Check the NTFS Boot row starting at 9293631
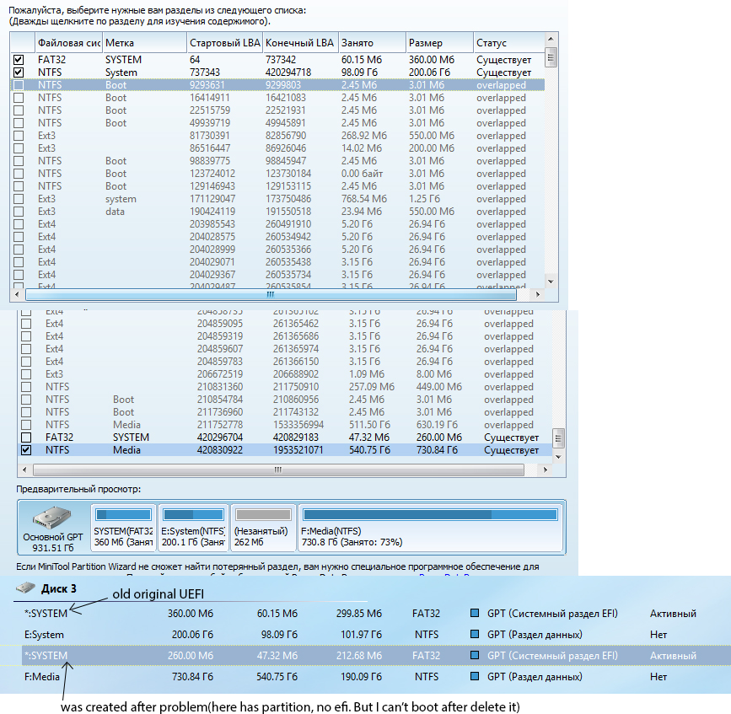Screen dimensions: 731x714 [x=19, y=85]
